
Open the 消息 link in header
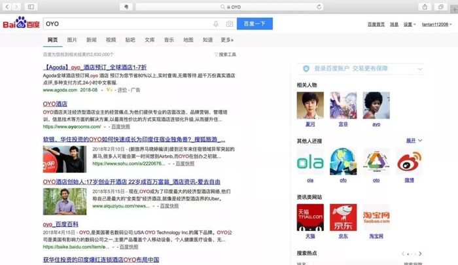pos(394,25)
